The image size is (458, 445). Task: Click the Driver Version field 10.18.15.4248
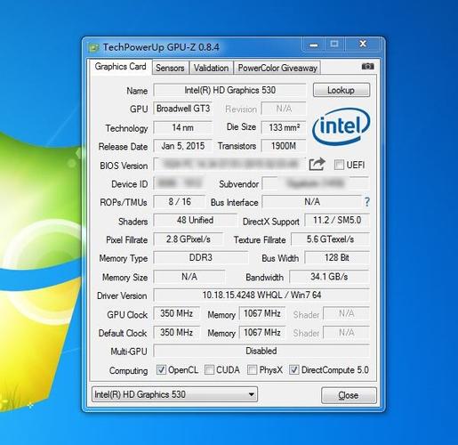click(261, 295)
